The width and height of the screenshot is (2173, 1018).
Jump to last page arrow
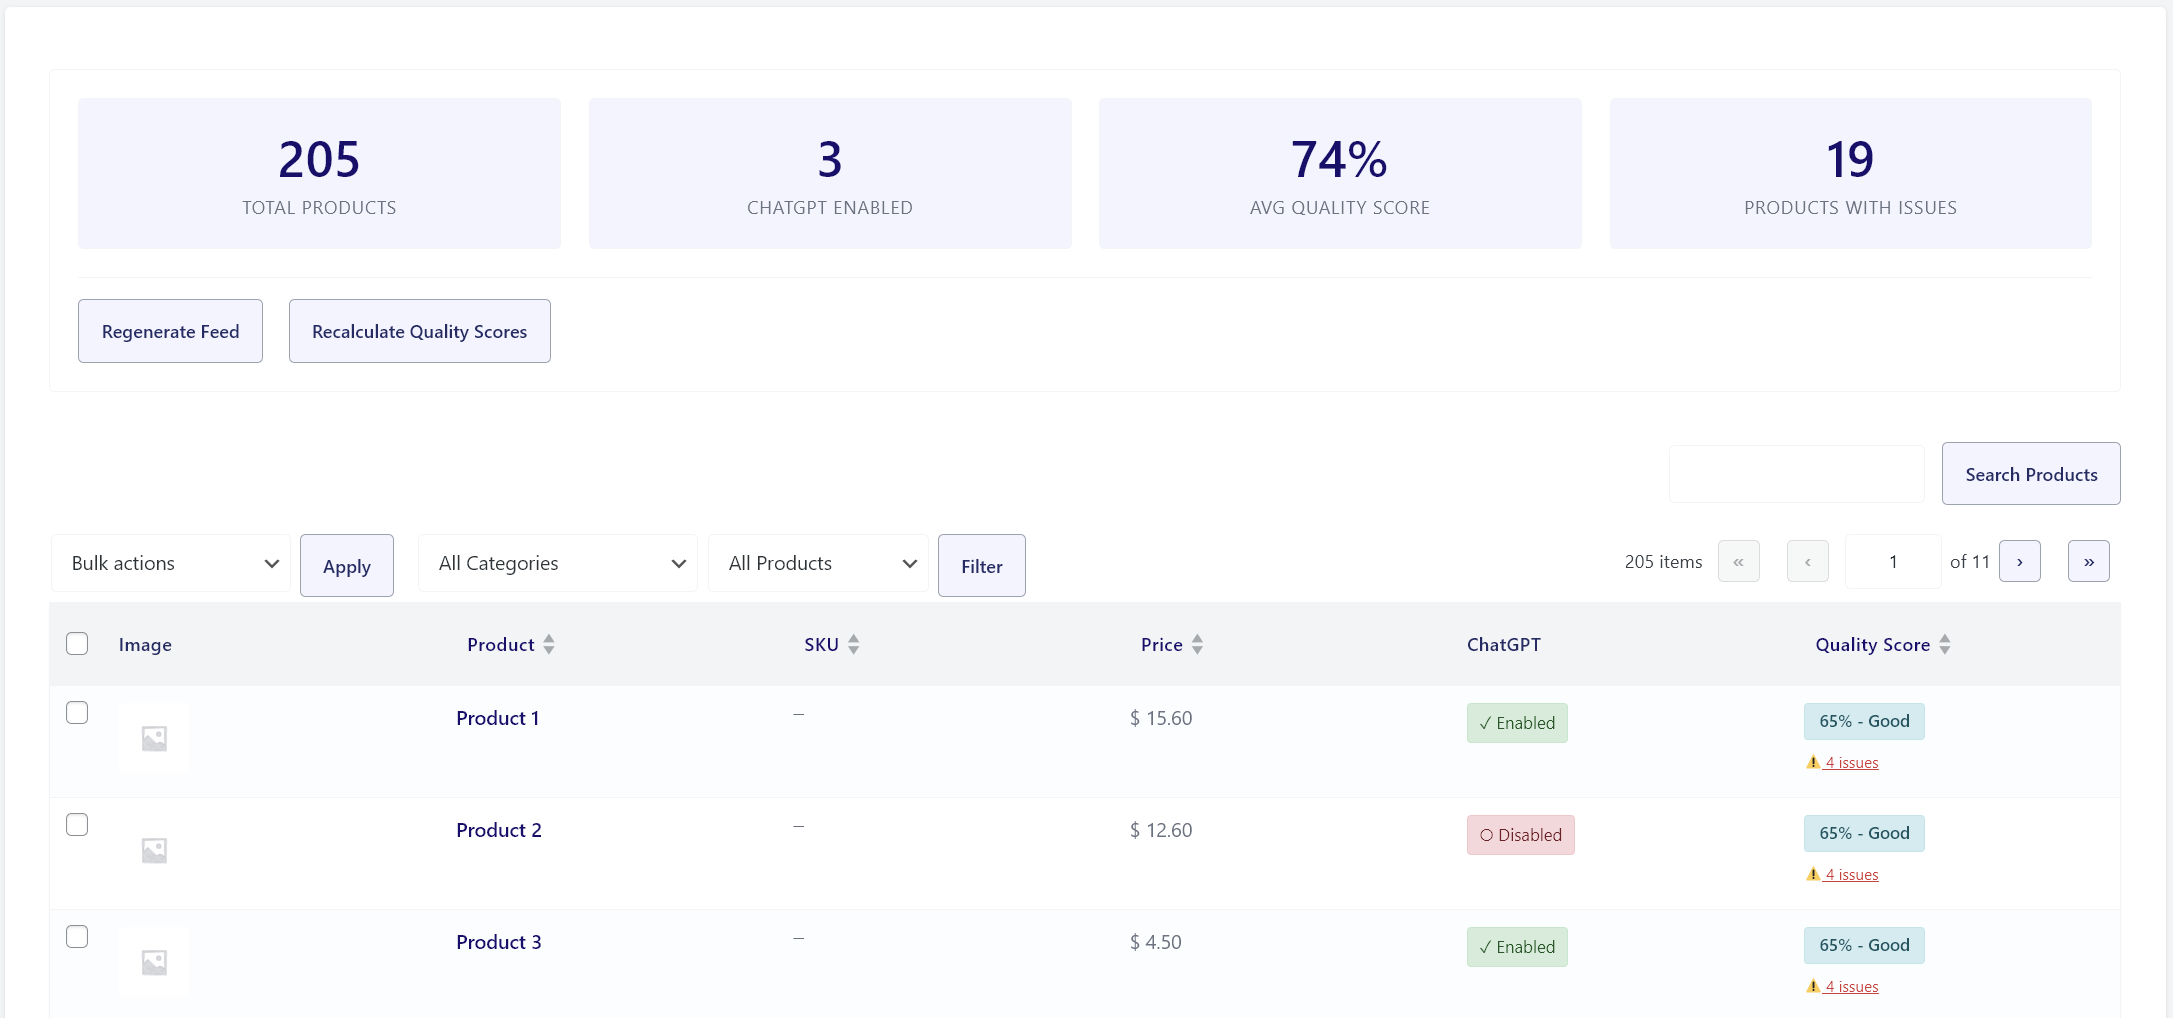point(2088,562)
